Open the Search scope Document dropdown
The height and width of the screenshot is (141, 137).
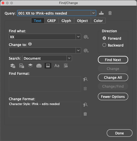69,58
